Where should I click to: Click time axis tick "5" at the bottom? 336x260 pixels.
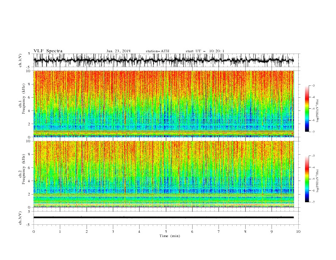166,232
